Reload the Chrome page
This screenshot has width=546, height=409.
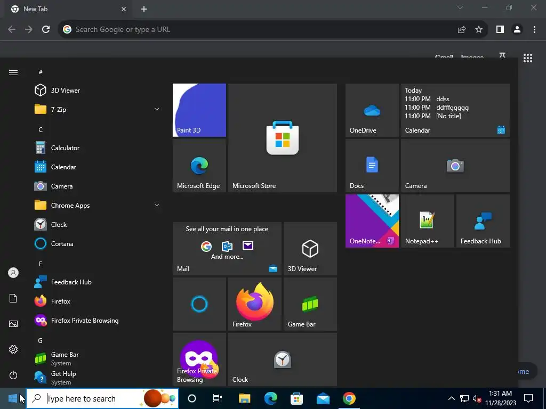click(x=46, y=30)
